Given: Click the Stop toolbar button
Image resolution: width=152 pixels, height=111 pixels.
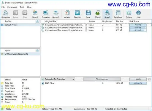Looking at the screenshot, I should click(25, 14).
